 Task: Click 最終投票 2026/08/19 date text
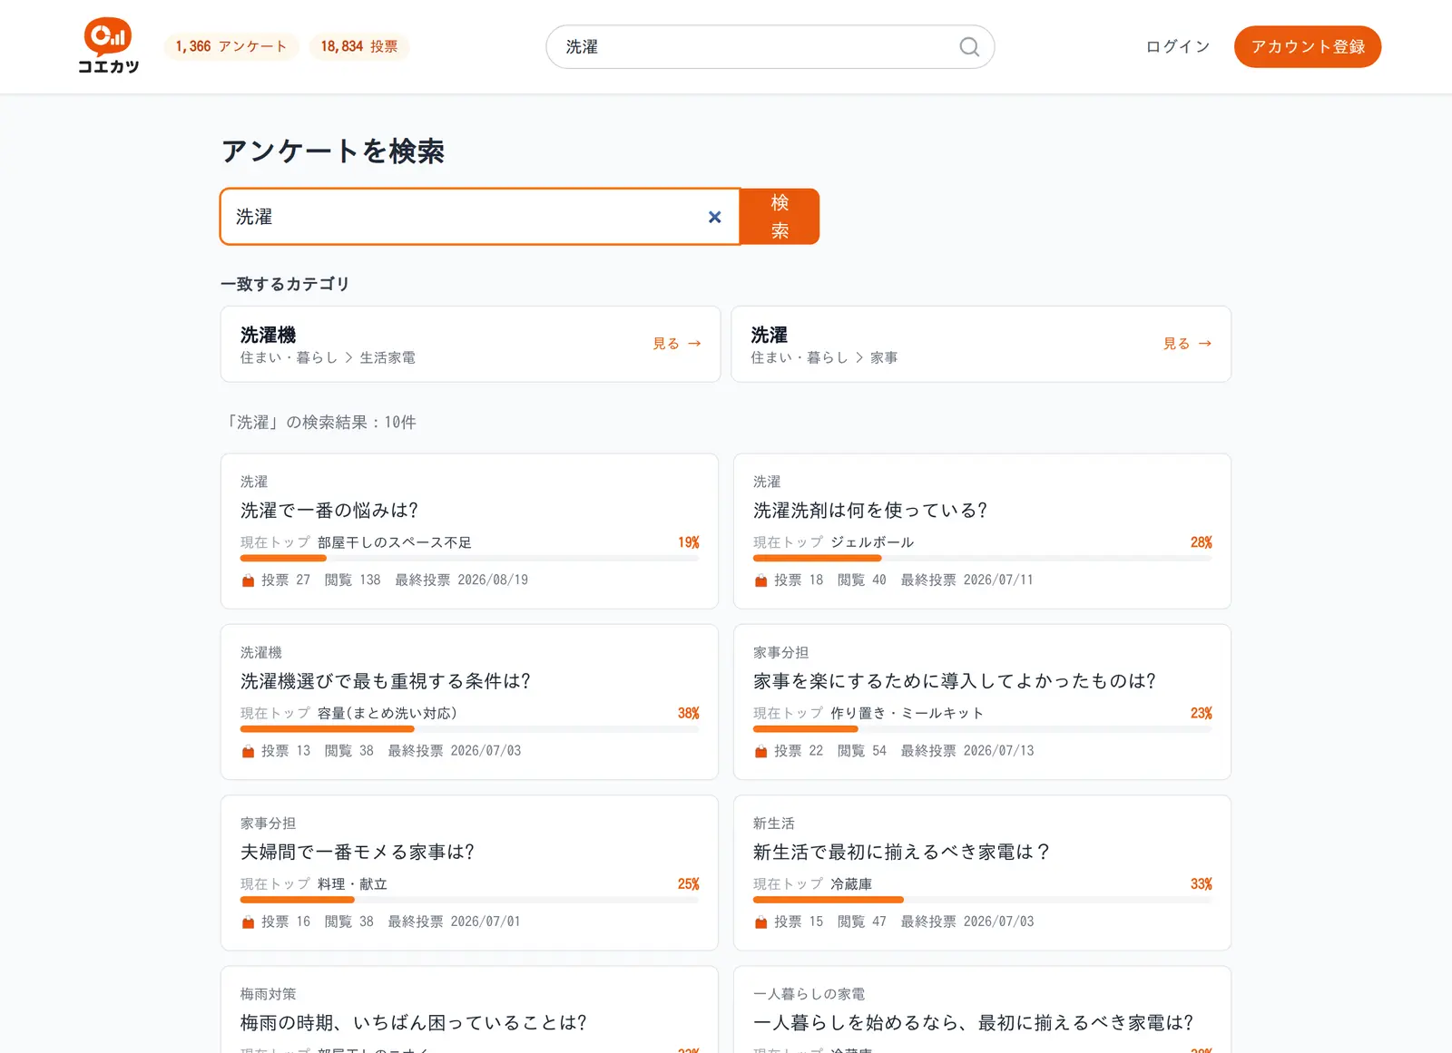tap(462, 580)
